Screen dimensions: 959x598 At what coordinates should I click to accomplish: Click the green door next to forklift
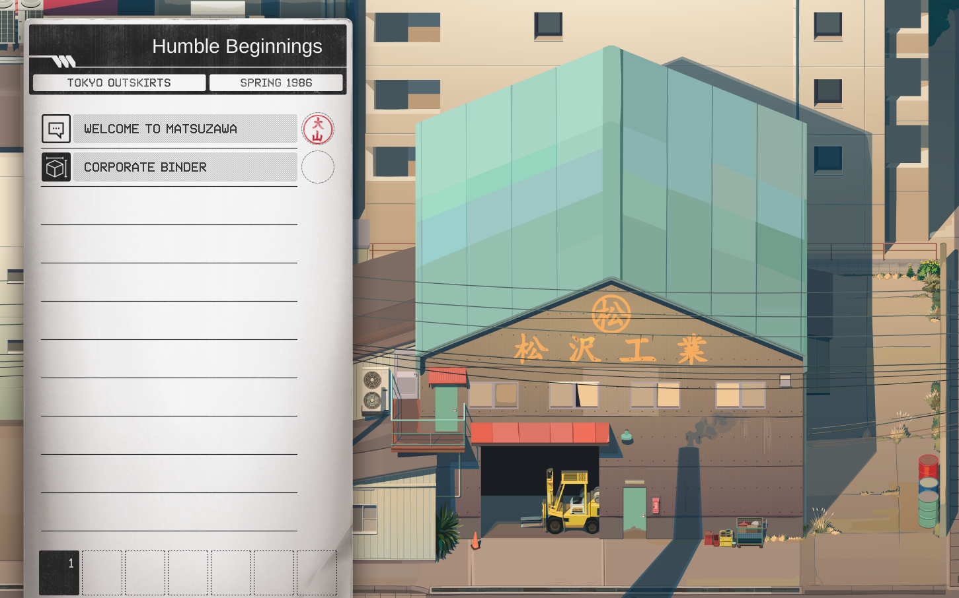[634, 512]
